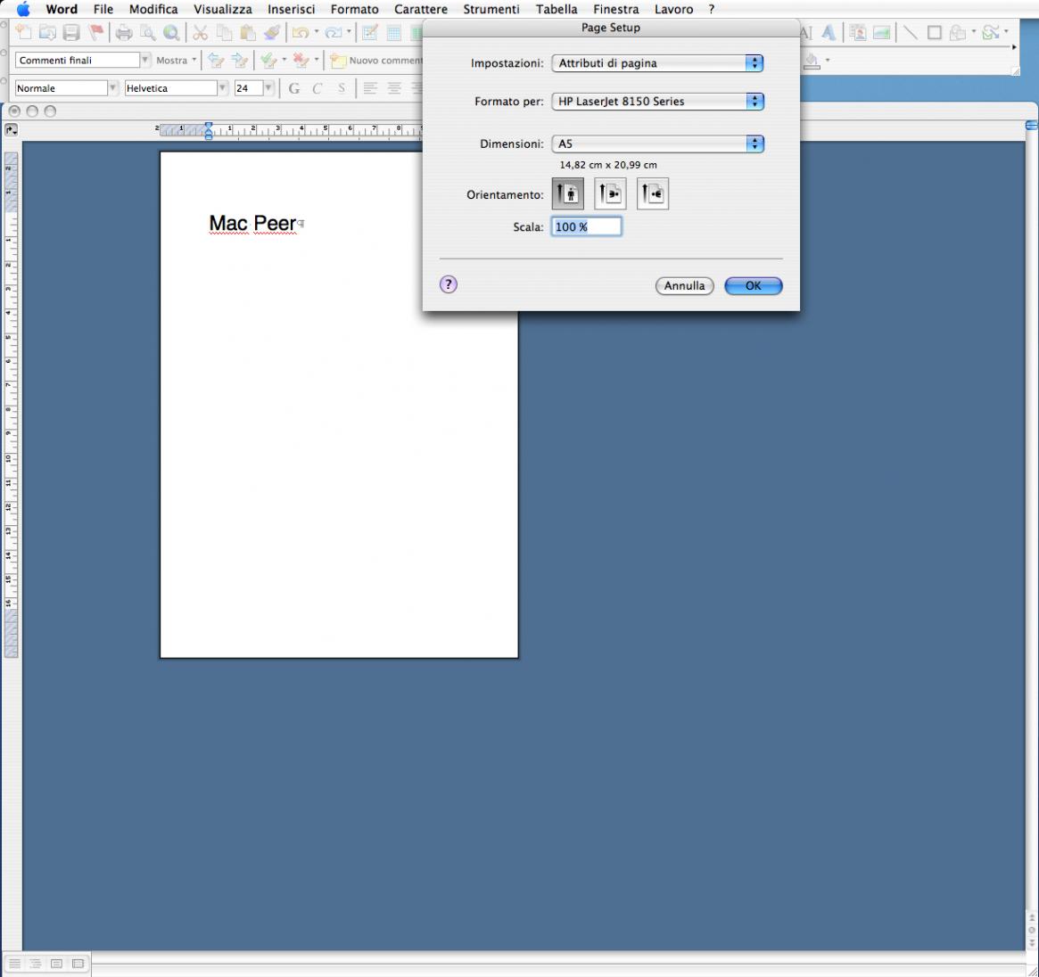This screenshot has width=1039, height=977.
Task: Click the Open document folder icon
Action: coord(47,32)
